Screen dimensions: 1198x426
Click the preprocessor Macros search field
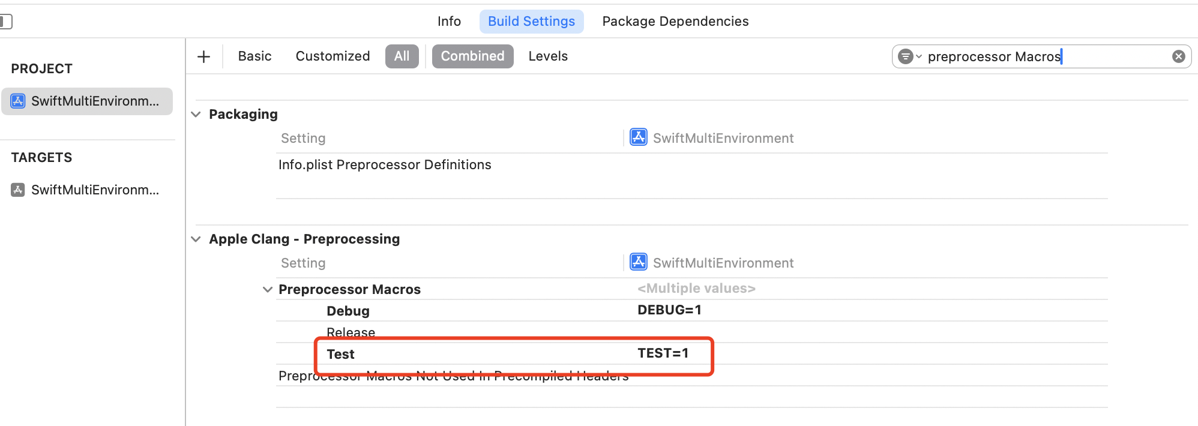click(1044, 56)
